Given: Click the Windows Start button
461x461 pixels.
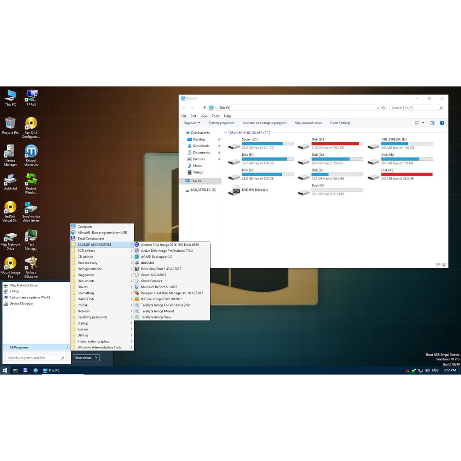Looking at the screenshot, I should [x=5, y=371].
